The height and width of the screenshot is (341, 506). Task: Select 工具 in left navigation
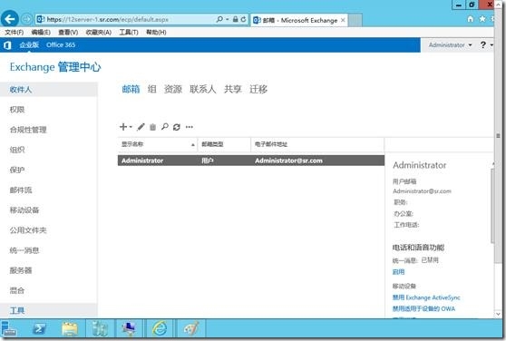(x=49, y=310)
